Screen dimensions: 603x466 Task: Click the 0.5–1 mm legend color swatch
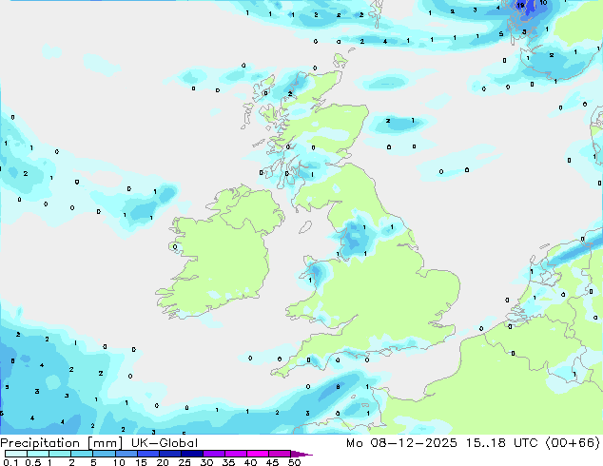pyautogui.click(x=38, y=454)
